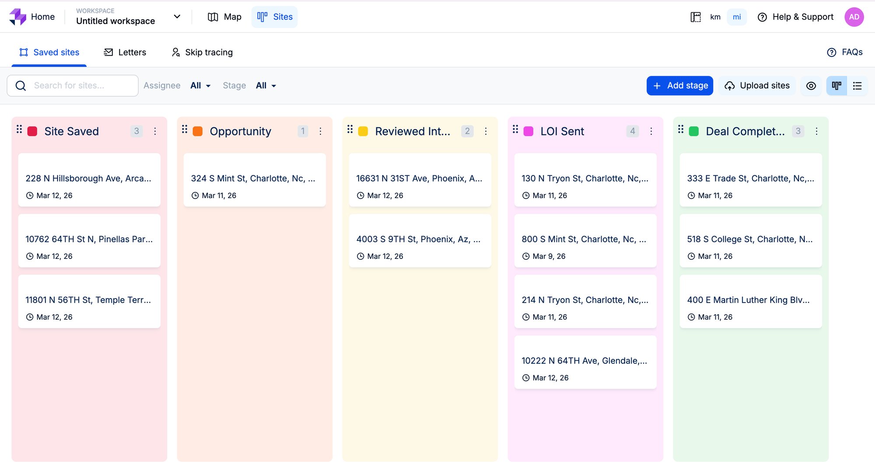The height and width of the screenshot is (474, 875).
Task: Click the measurement ruler icon beside km
Action: pyautogui.click(x=696, y=17)
